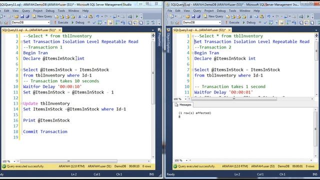The width and height of the screenshot is (320, 180).
Task: Select Messages tab in right window
Action: [x=183, y=104]
